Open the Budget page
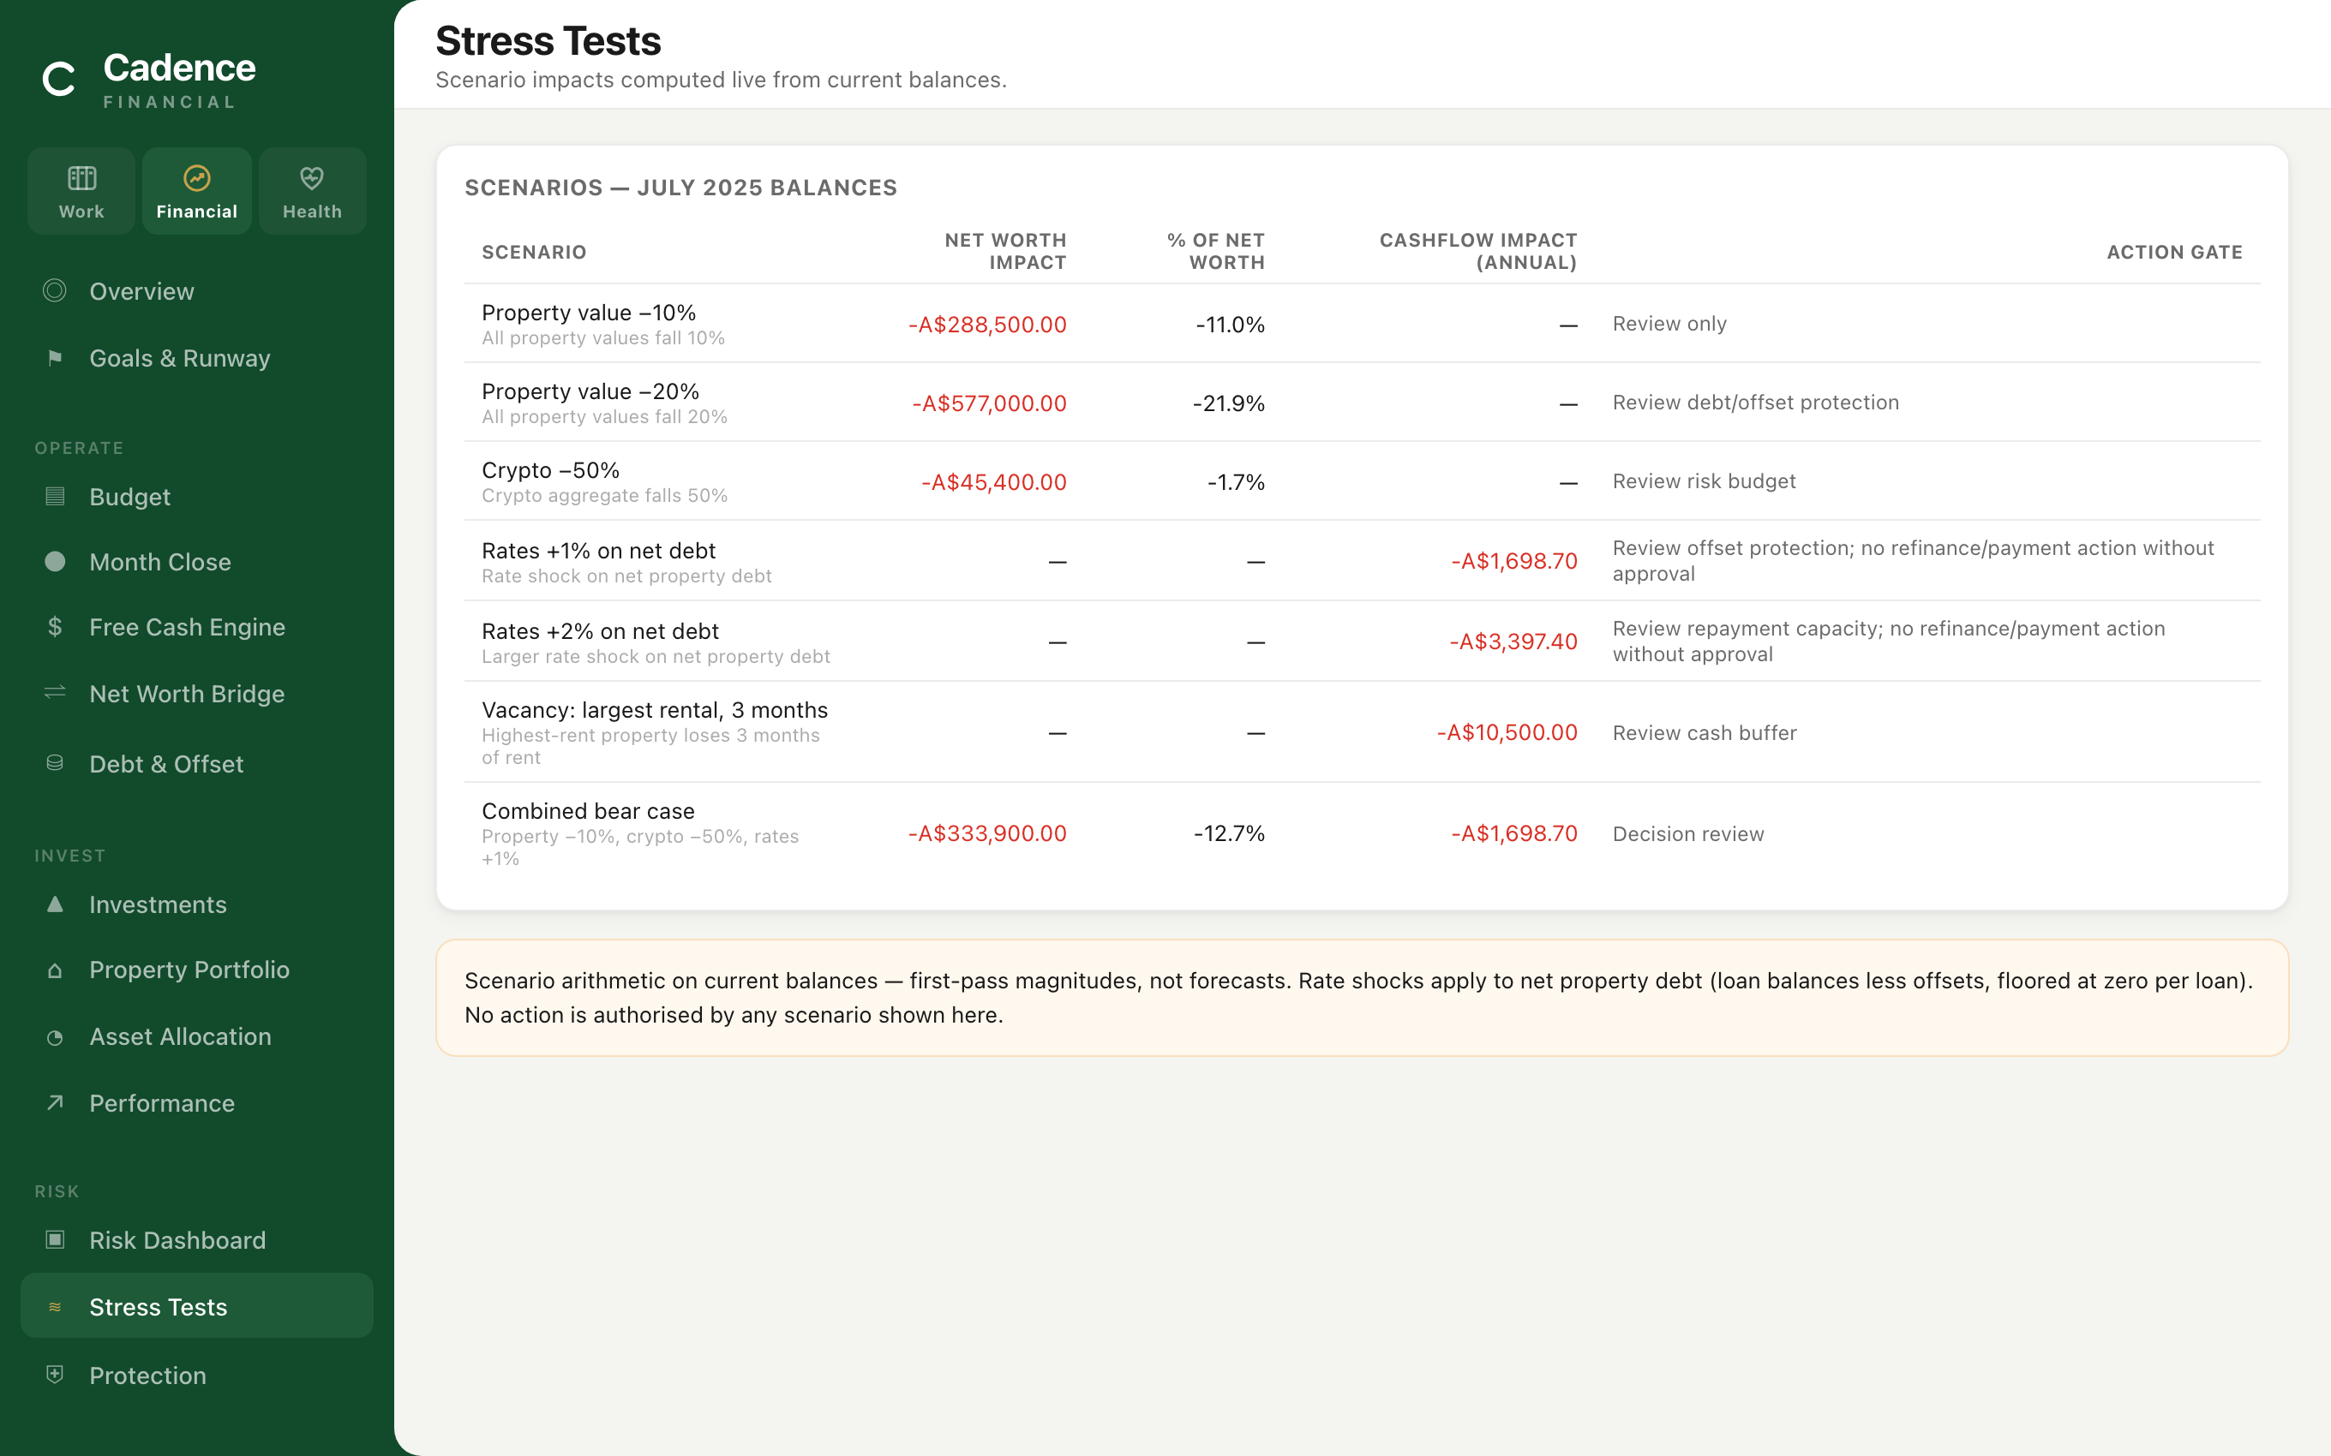The image size is (2331, 1456). (x=196, y=497)
